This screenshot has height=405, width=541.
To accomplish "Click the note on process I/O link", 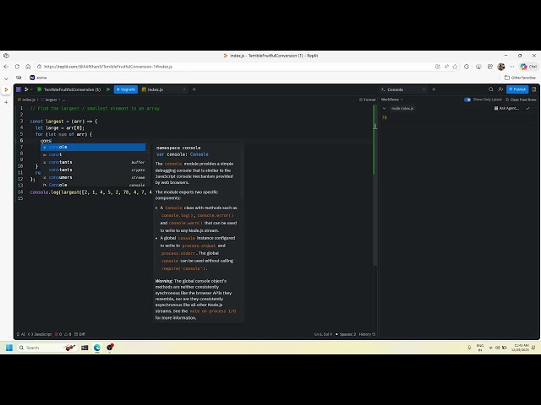I will tap(213, 311).
